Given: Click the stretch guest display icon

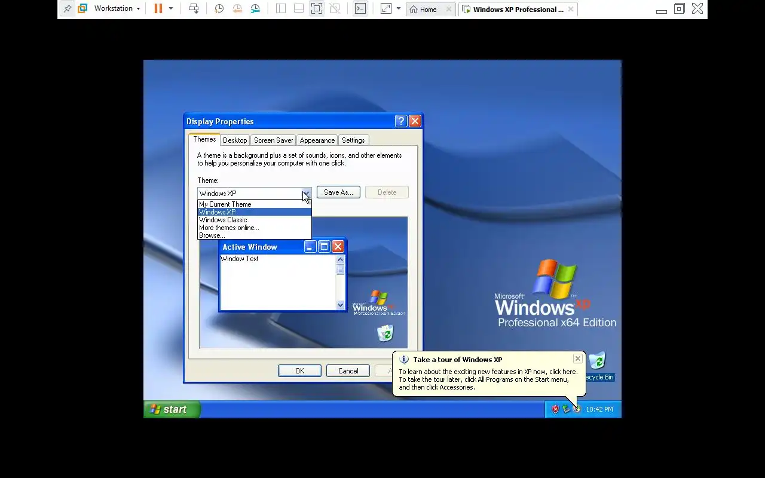Looking at the screenshot, I should pyautogui.click(x=386, y=9).
